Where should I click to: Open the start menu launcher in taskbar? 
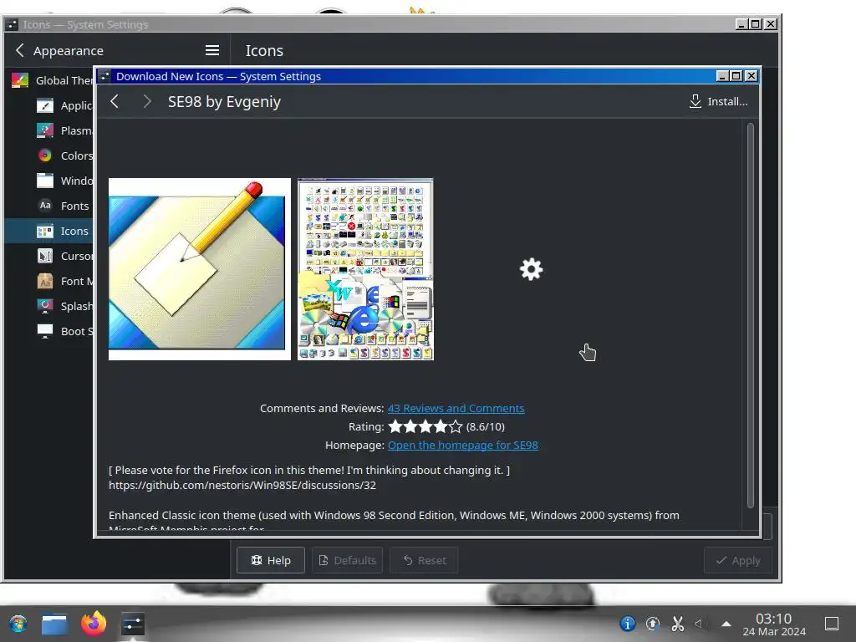pos(18,624)
